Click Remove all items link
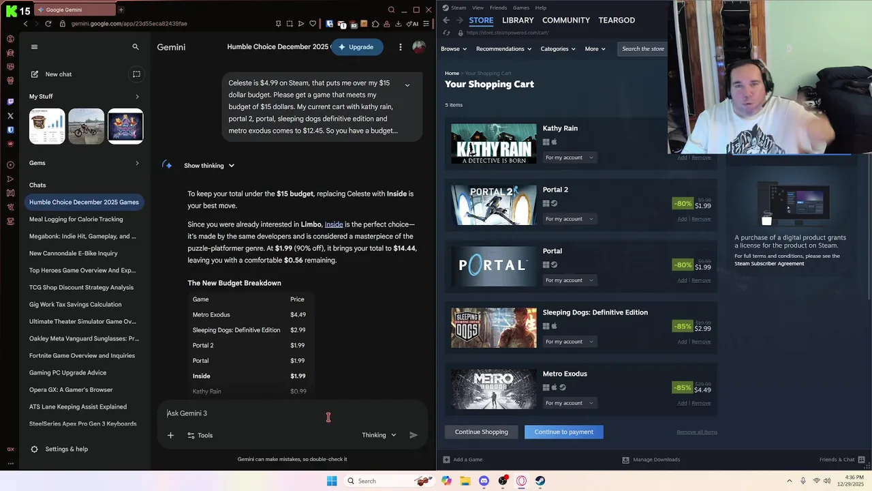 click(x=697, y=432)
